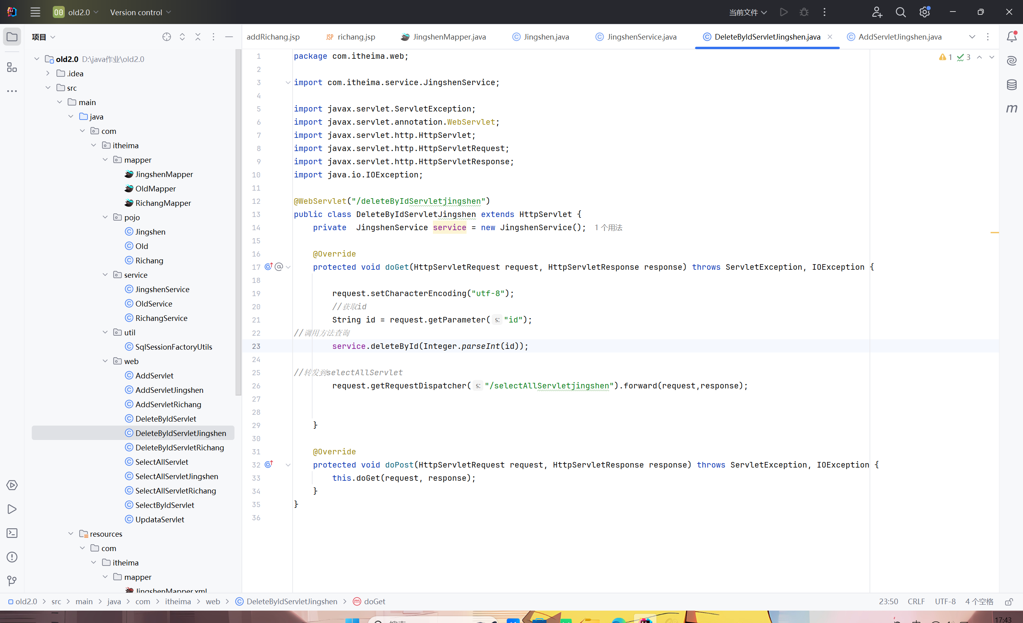Viewport: 1023px width, 623px height.
Task: Open the Maven tool window icon
Action: click(1011, 108)
